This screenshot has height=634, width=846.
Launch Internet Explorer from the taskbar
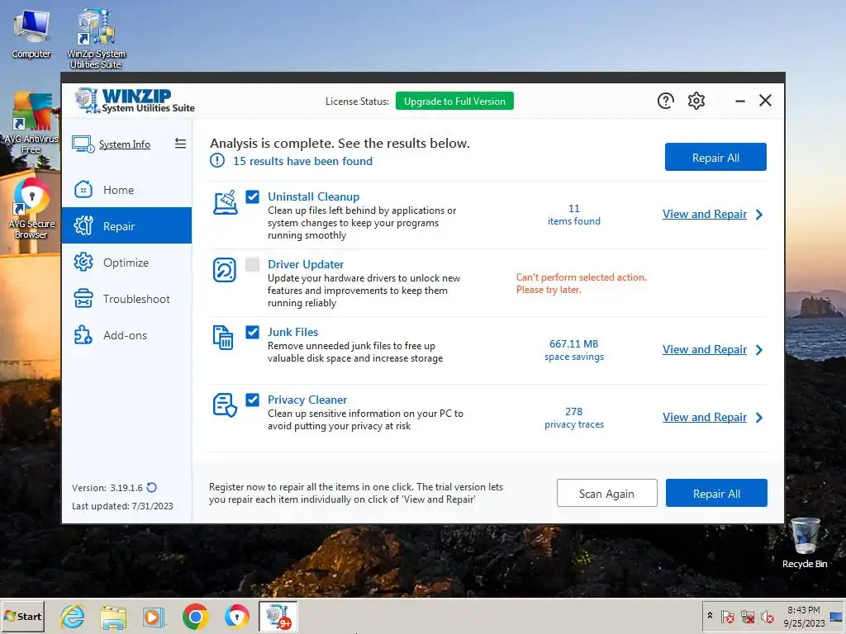pyautogui.click(x=73, y=616)
